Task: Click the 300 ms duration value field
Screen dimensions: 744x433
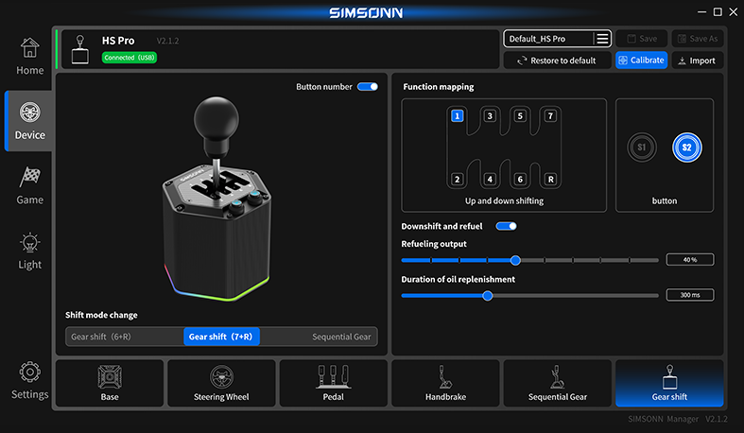Action: pos(690,295)
